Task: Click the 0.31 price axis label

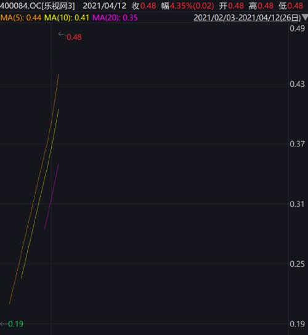Action: tap(297, 204)
